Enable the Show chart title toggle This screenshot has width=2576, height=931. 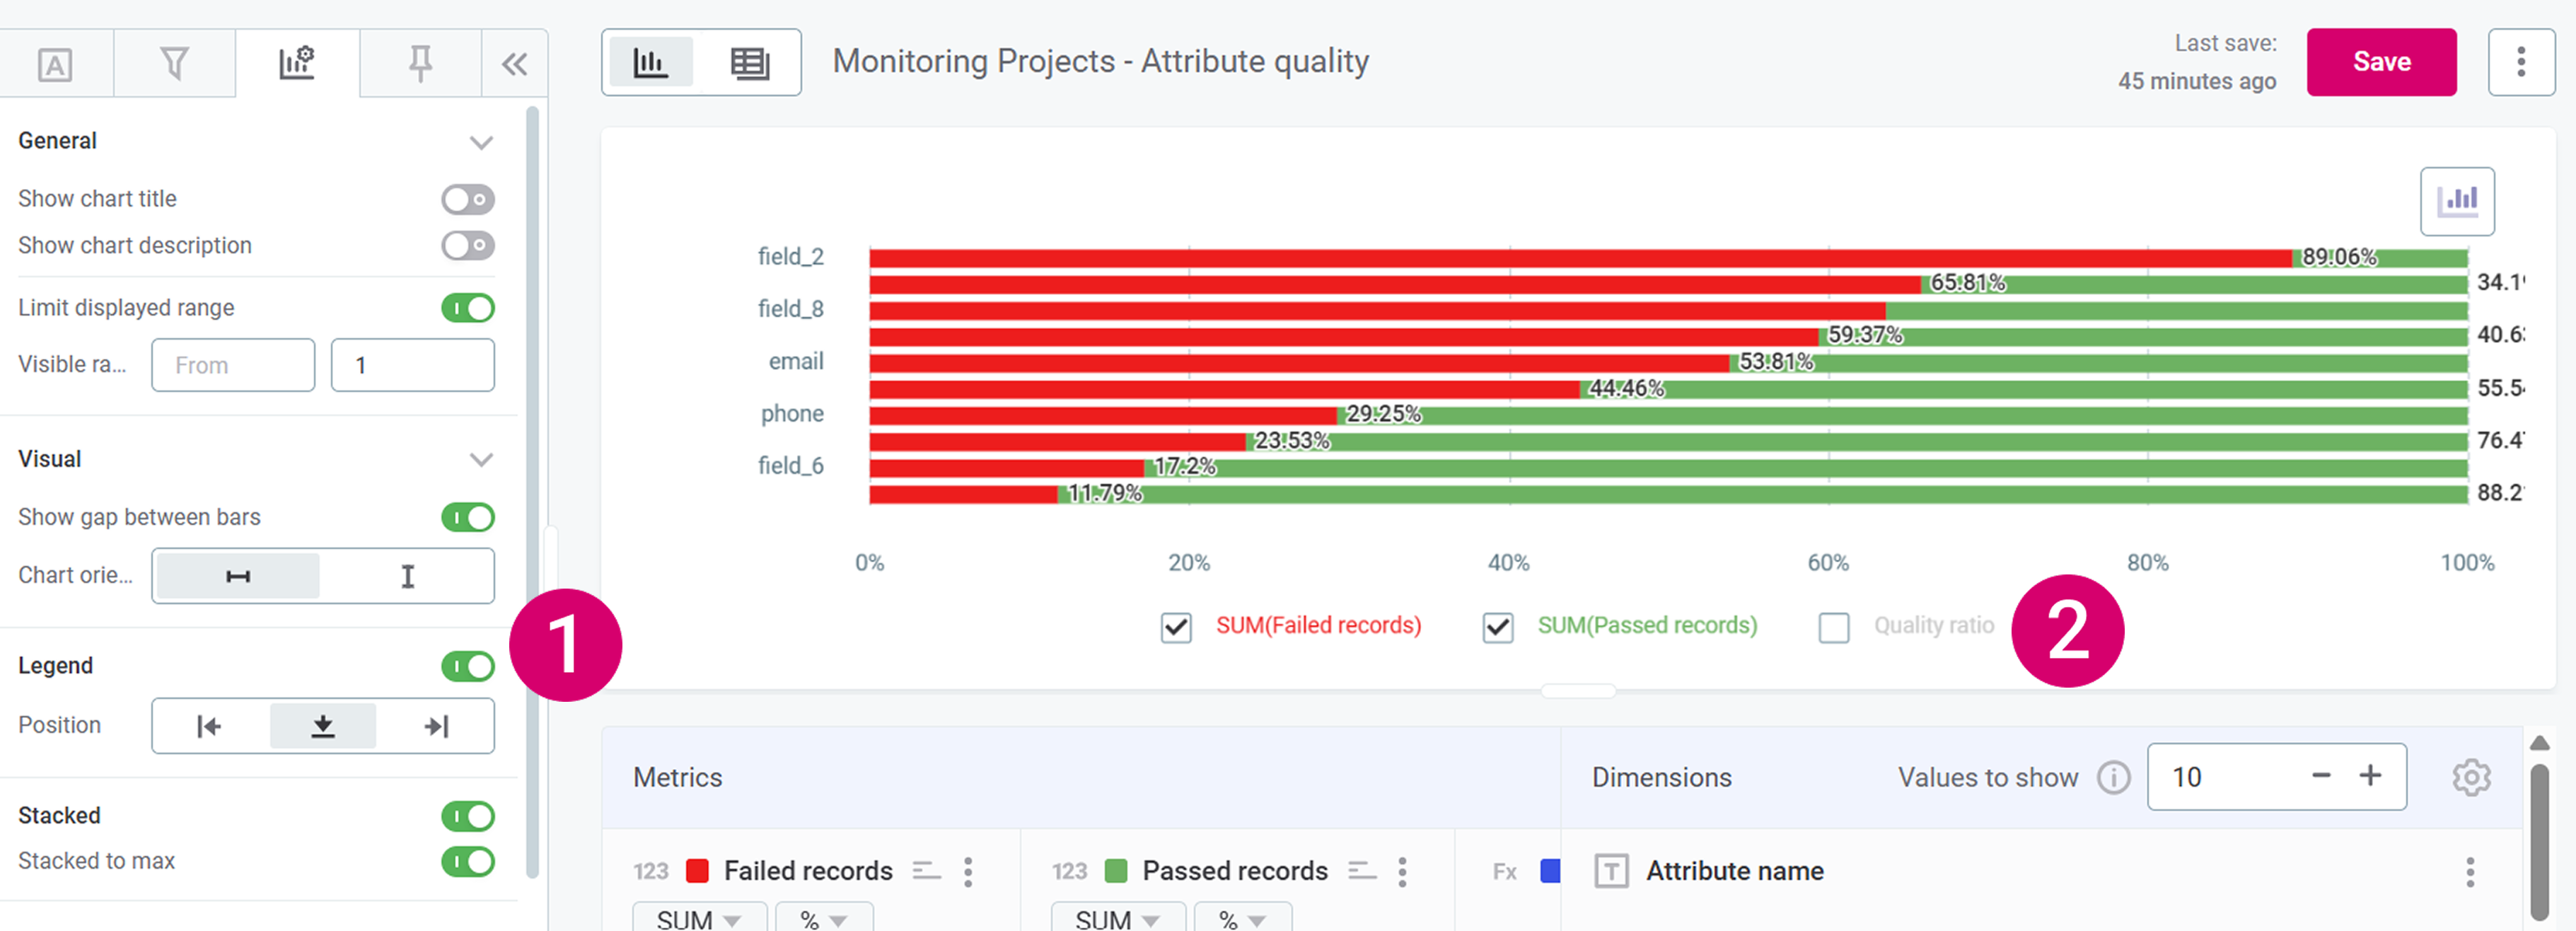click(468, 199)
